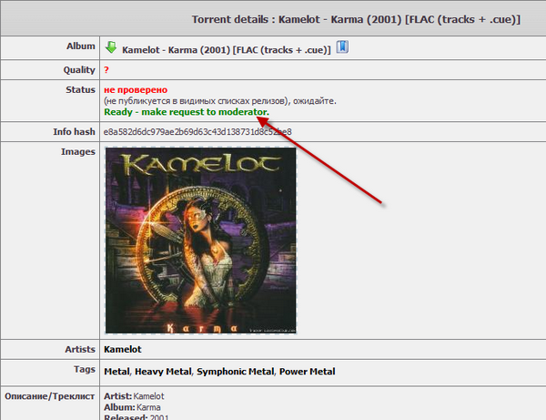
Task: Click the 'Artists' row label
Action: [x=80, y=349]
